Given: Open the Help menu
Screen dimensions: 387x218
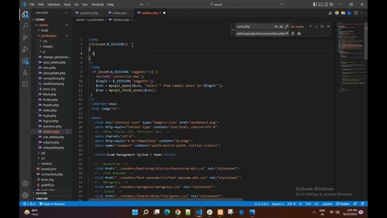Looking at the screenshot, I should coord(110,4).
